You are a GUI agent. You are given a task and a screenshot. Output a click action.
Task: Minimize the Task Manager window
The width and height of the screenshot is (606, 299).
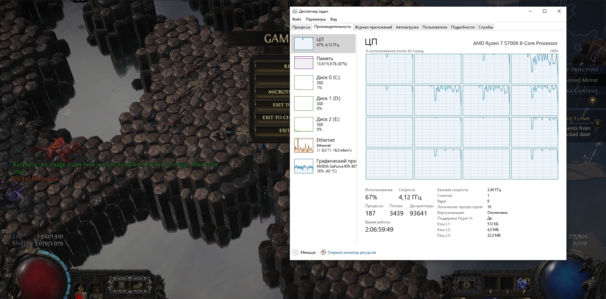point(530,11)
